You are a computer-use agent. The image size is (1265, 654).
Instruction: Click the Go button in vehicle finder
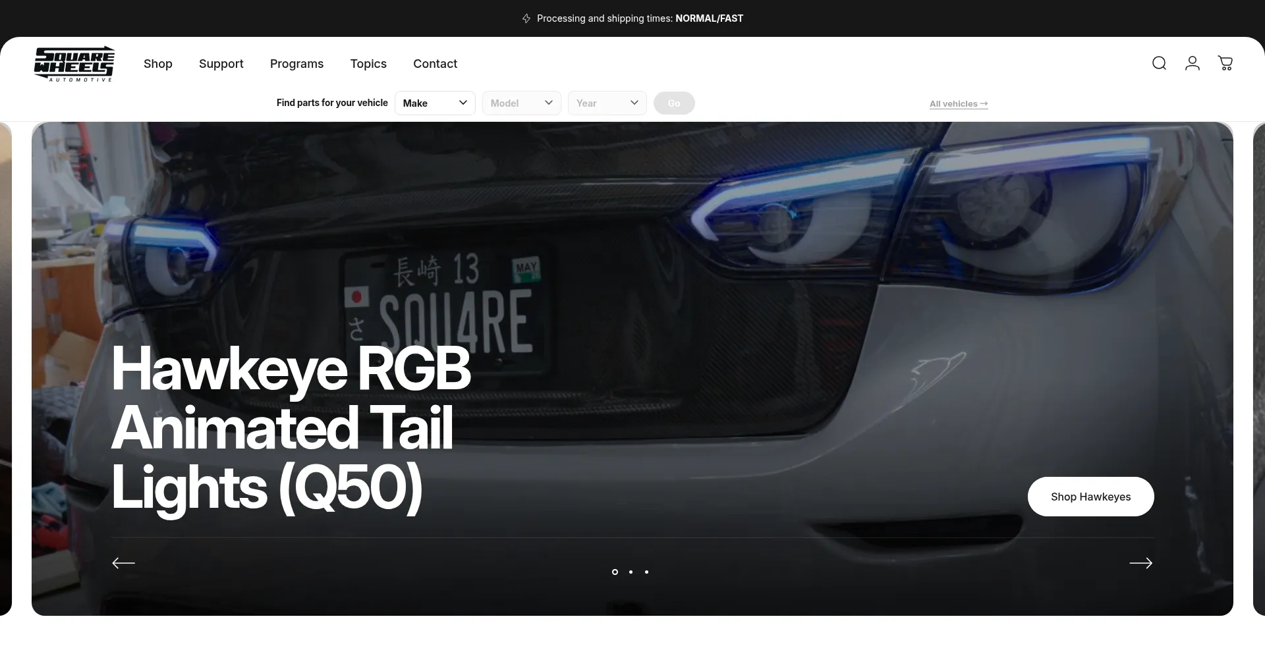pyautogui.click(x=674, y=103)
